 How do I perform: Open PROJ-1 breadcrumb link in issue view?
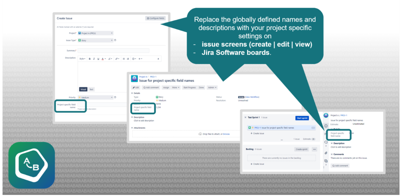coord(153,77)
